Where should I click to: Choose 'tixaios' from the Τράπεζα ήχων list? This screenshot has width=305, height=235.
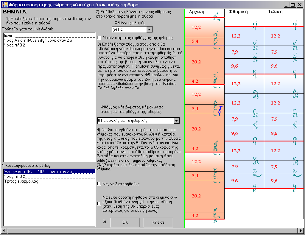[10, 35]
